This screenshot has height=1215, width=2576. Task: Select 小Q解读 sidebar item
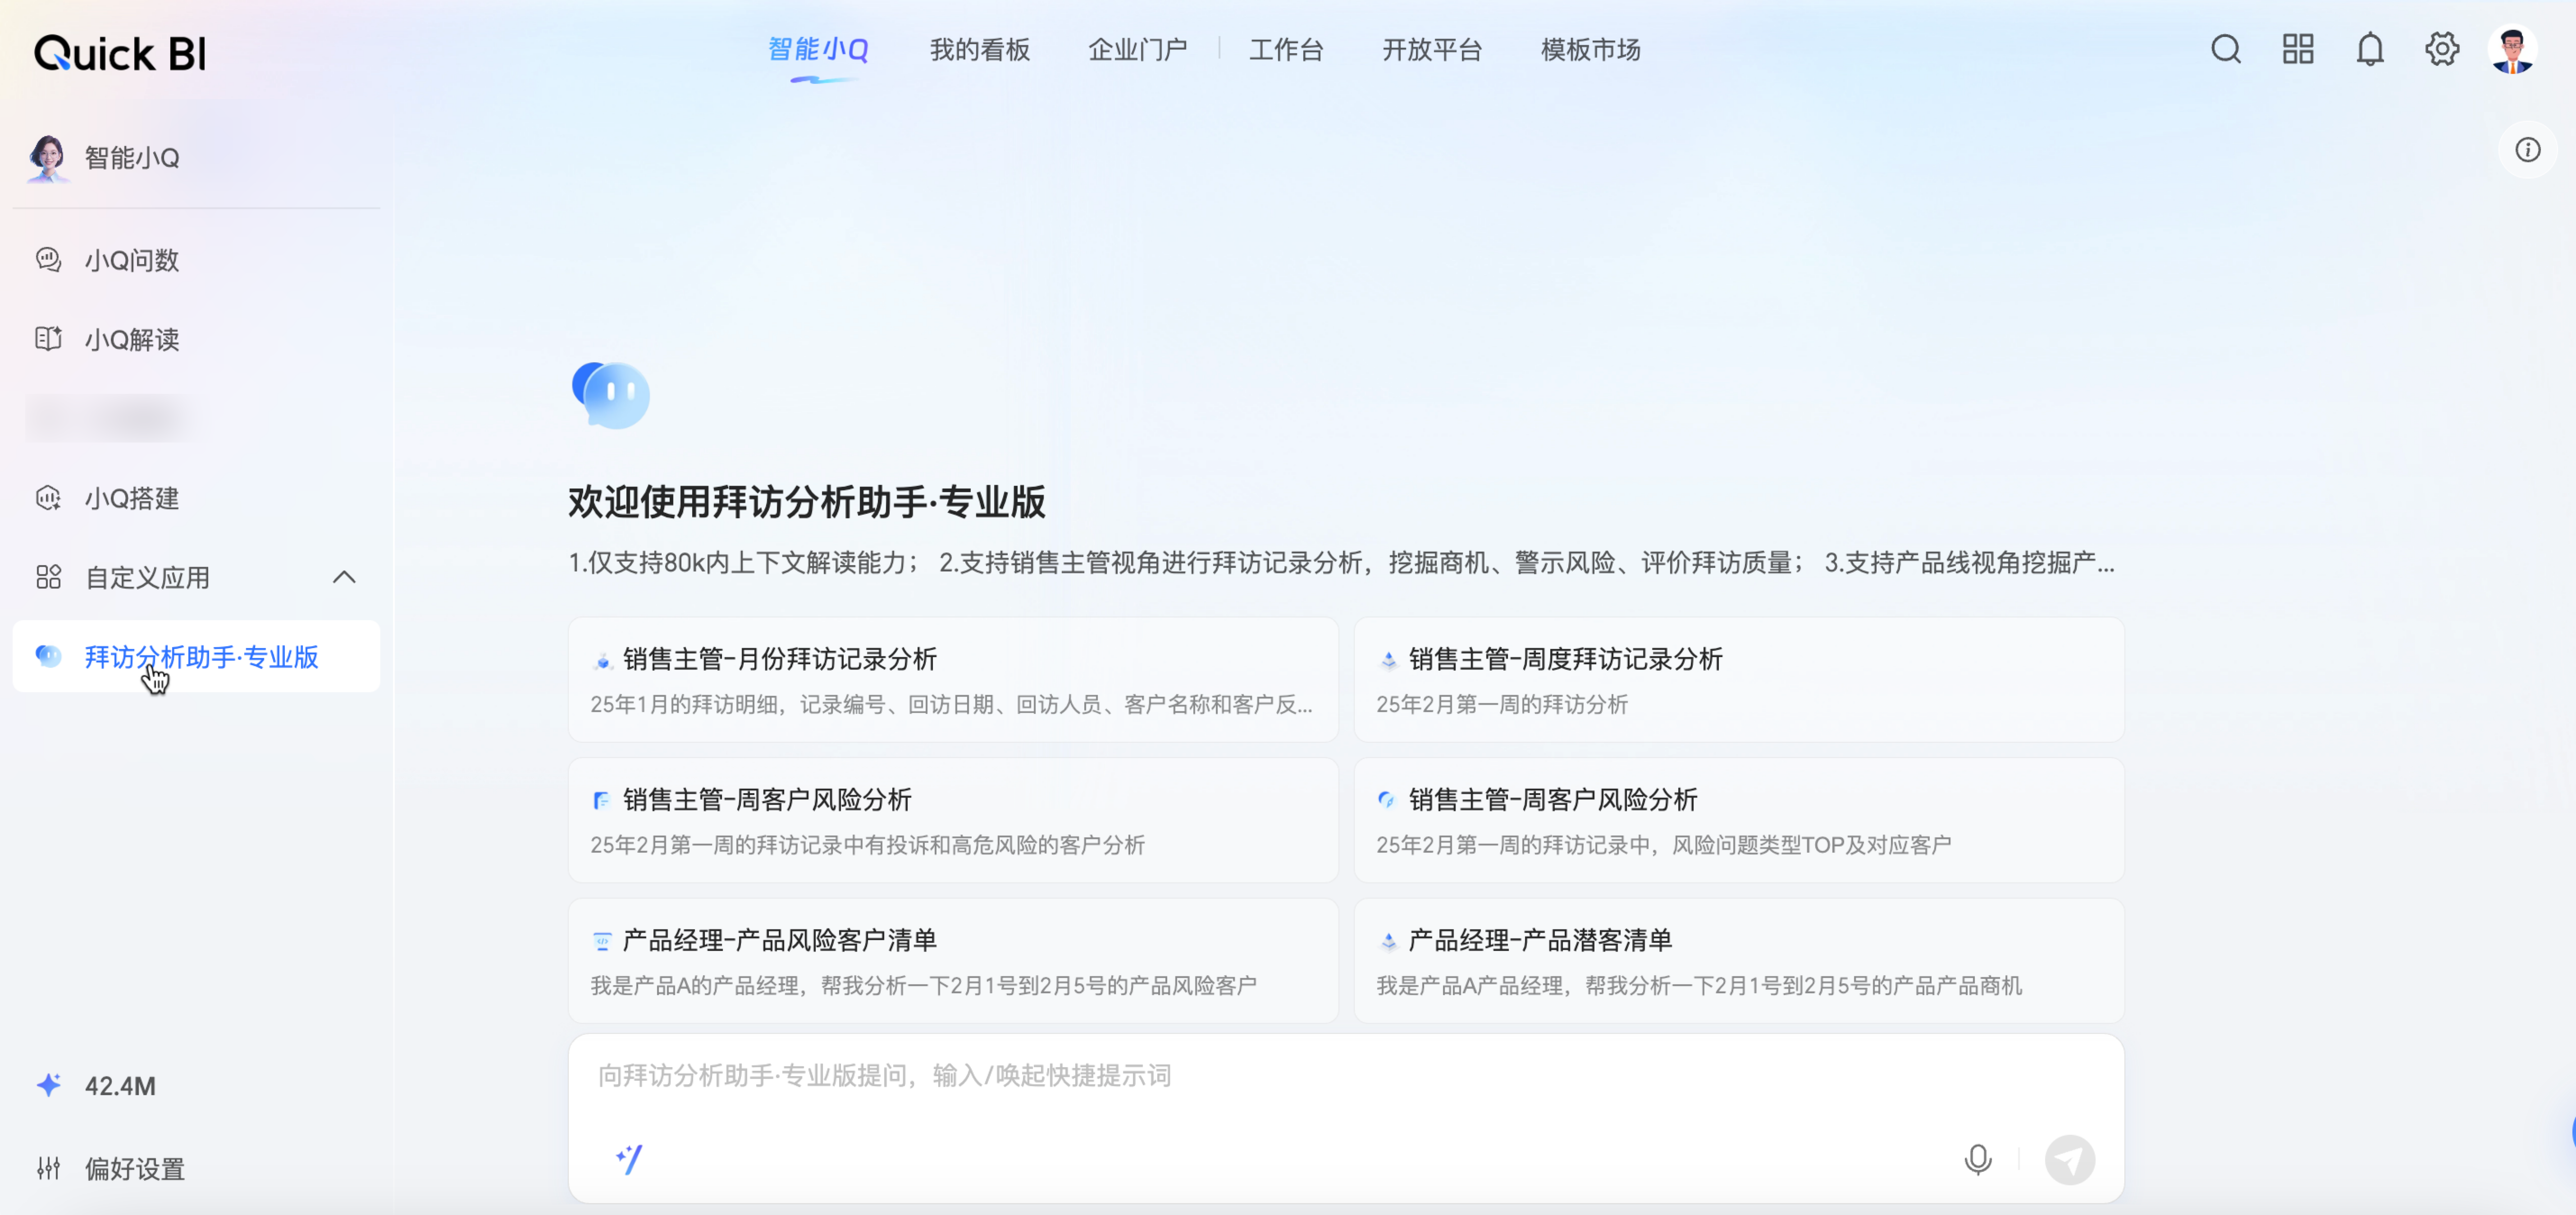131,340
